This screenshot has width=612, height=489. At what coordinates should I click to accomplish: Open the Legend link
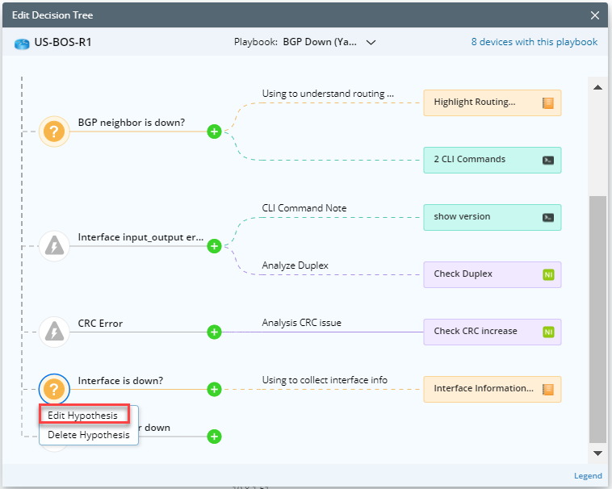pos(588,476)
